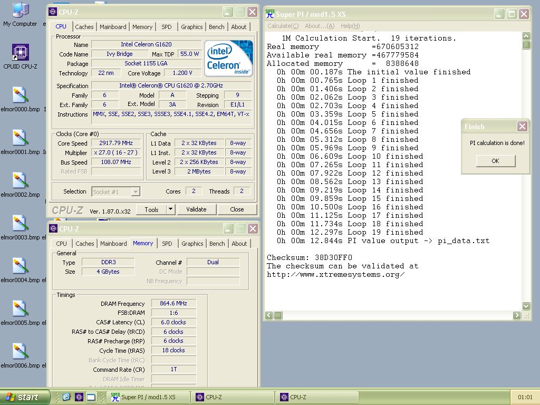Viewport: 540px width, 405px height.
Task: Open Memory tab in upper CPU-Z window
Action: coord(142,27)
